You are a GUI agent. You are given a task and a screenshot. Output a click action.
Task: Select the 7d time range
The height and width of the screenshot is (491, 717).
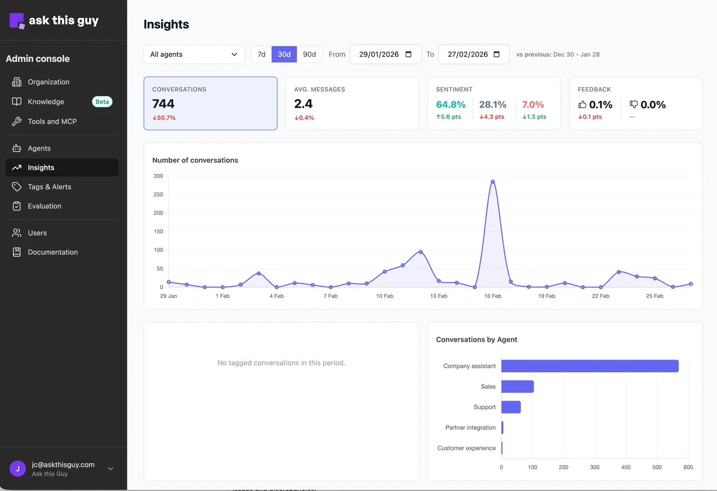[x=261, y=54]
